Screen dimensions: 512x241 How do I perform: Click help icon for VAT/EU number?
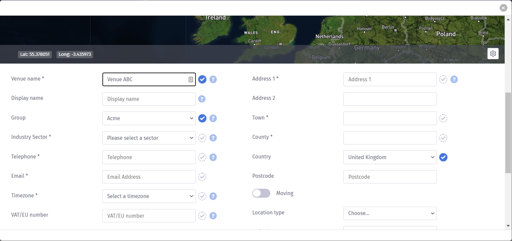[213, 216]
